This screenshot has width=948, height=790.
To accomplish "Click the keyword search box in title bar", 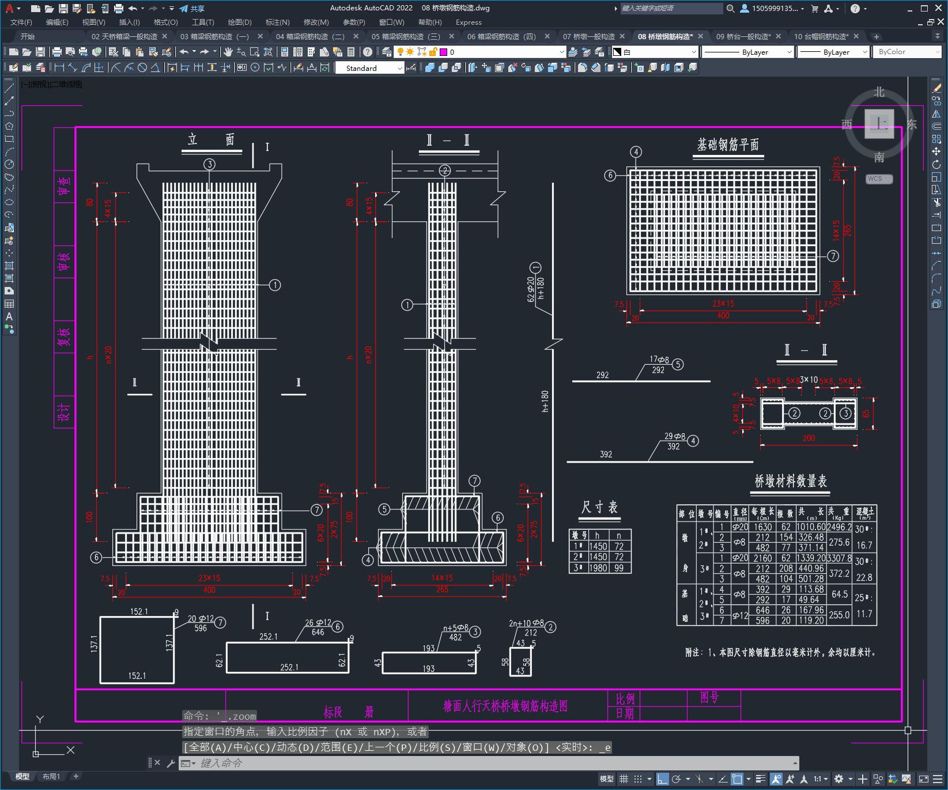I will pyautogui.click(x=671, y=8).
